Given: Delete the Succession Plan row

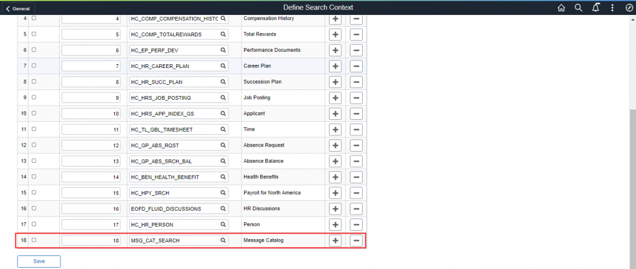Looking at the screenshot, I should pos(356,82).
